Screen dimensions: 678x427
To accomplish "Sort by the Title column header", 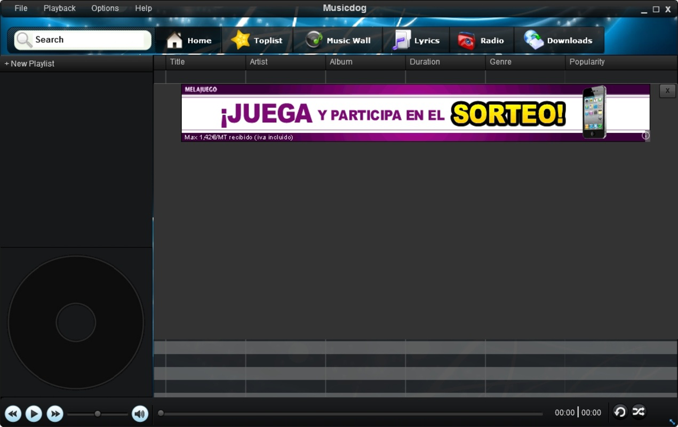I will [x=205, y=62].
